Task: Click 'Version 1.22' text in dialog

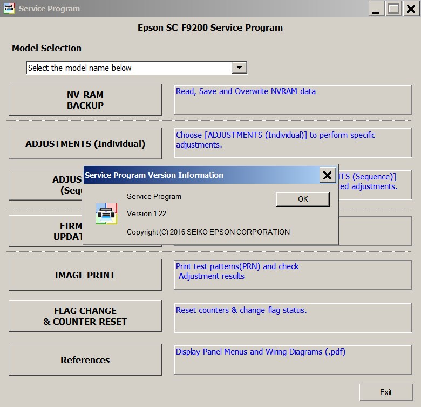Action: pyautogui.click(x=147, y=213)
